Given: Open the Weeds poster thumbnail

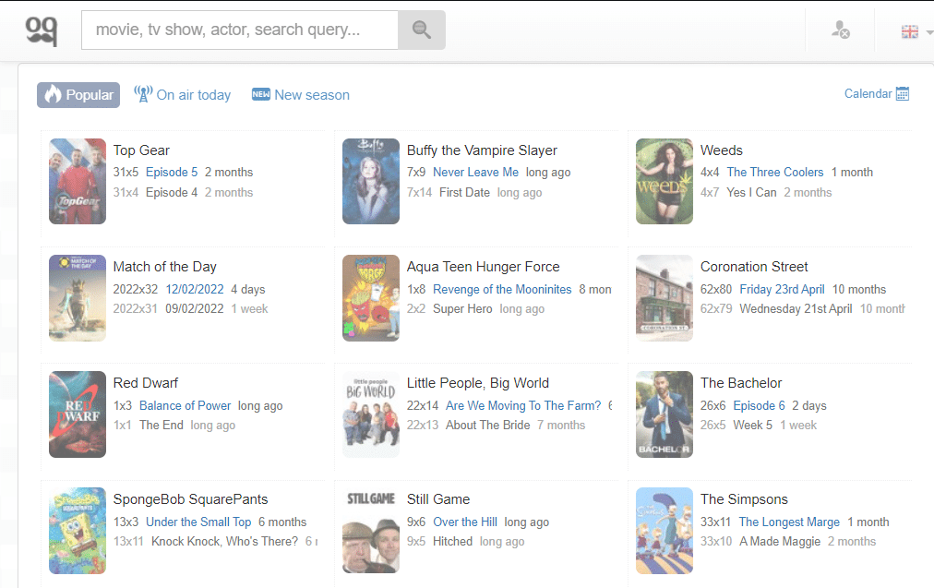Looking at the screenshot, I should tap(665, 181).
